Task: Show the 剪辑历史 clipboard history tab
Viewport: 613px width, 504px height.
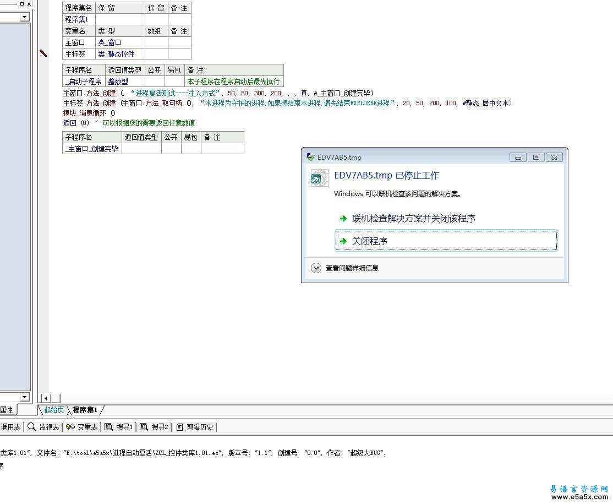Action: (195, 427)
